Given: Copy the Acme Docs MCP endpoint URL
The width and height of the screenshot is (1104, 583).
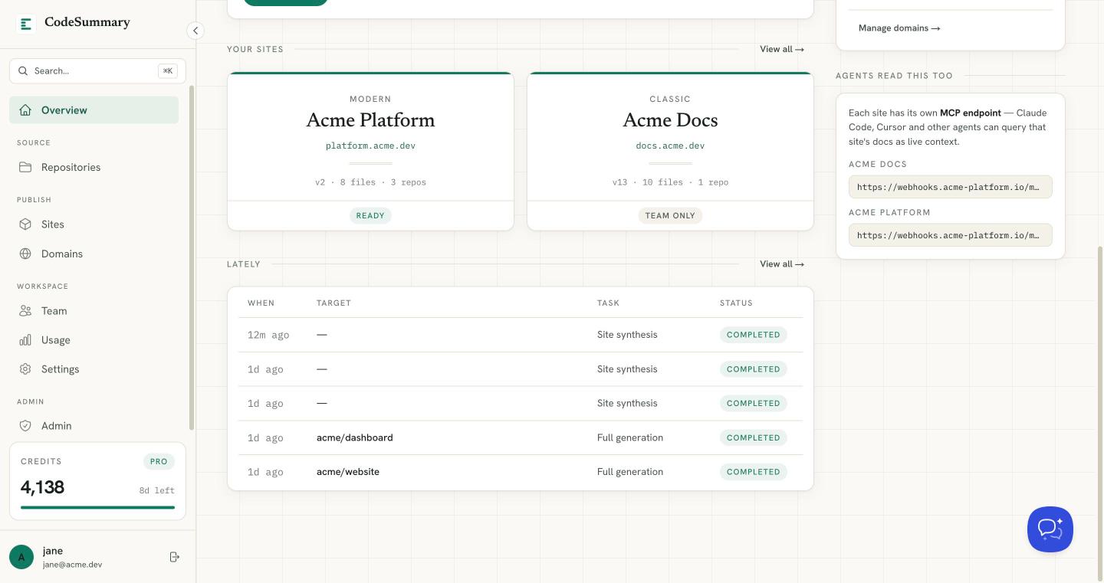Looking at the screenshot, I should pos(950,187).
